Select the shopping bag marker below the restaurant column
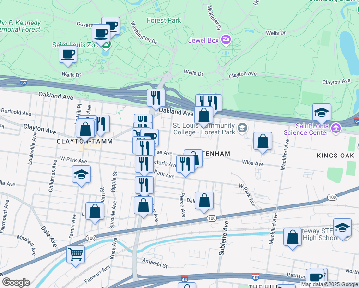Viewport: 359px width, 288px height. 144,206
